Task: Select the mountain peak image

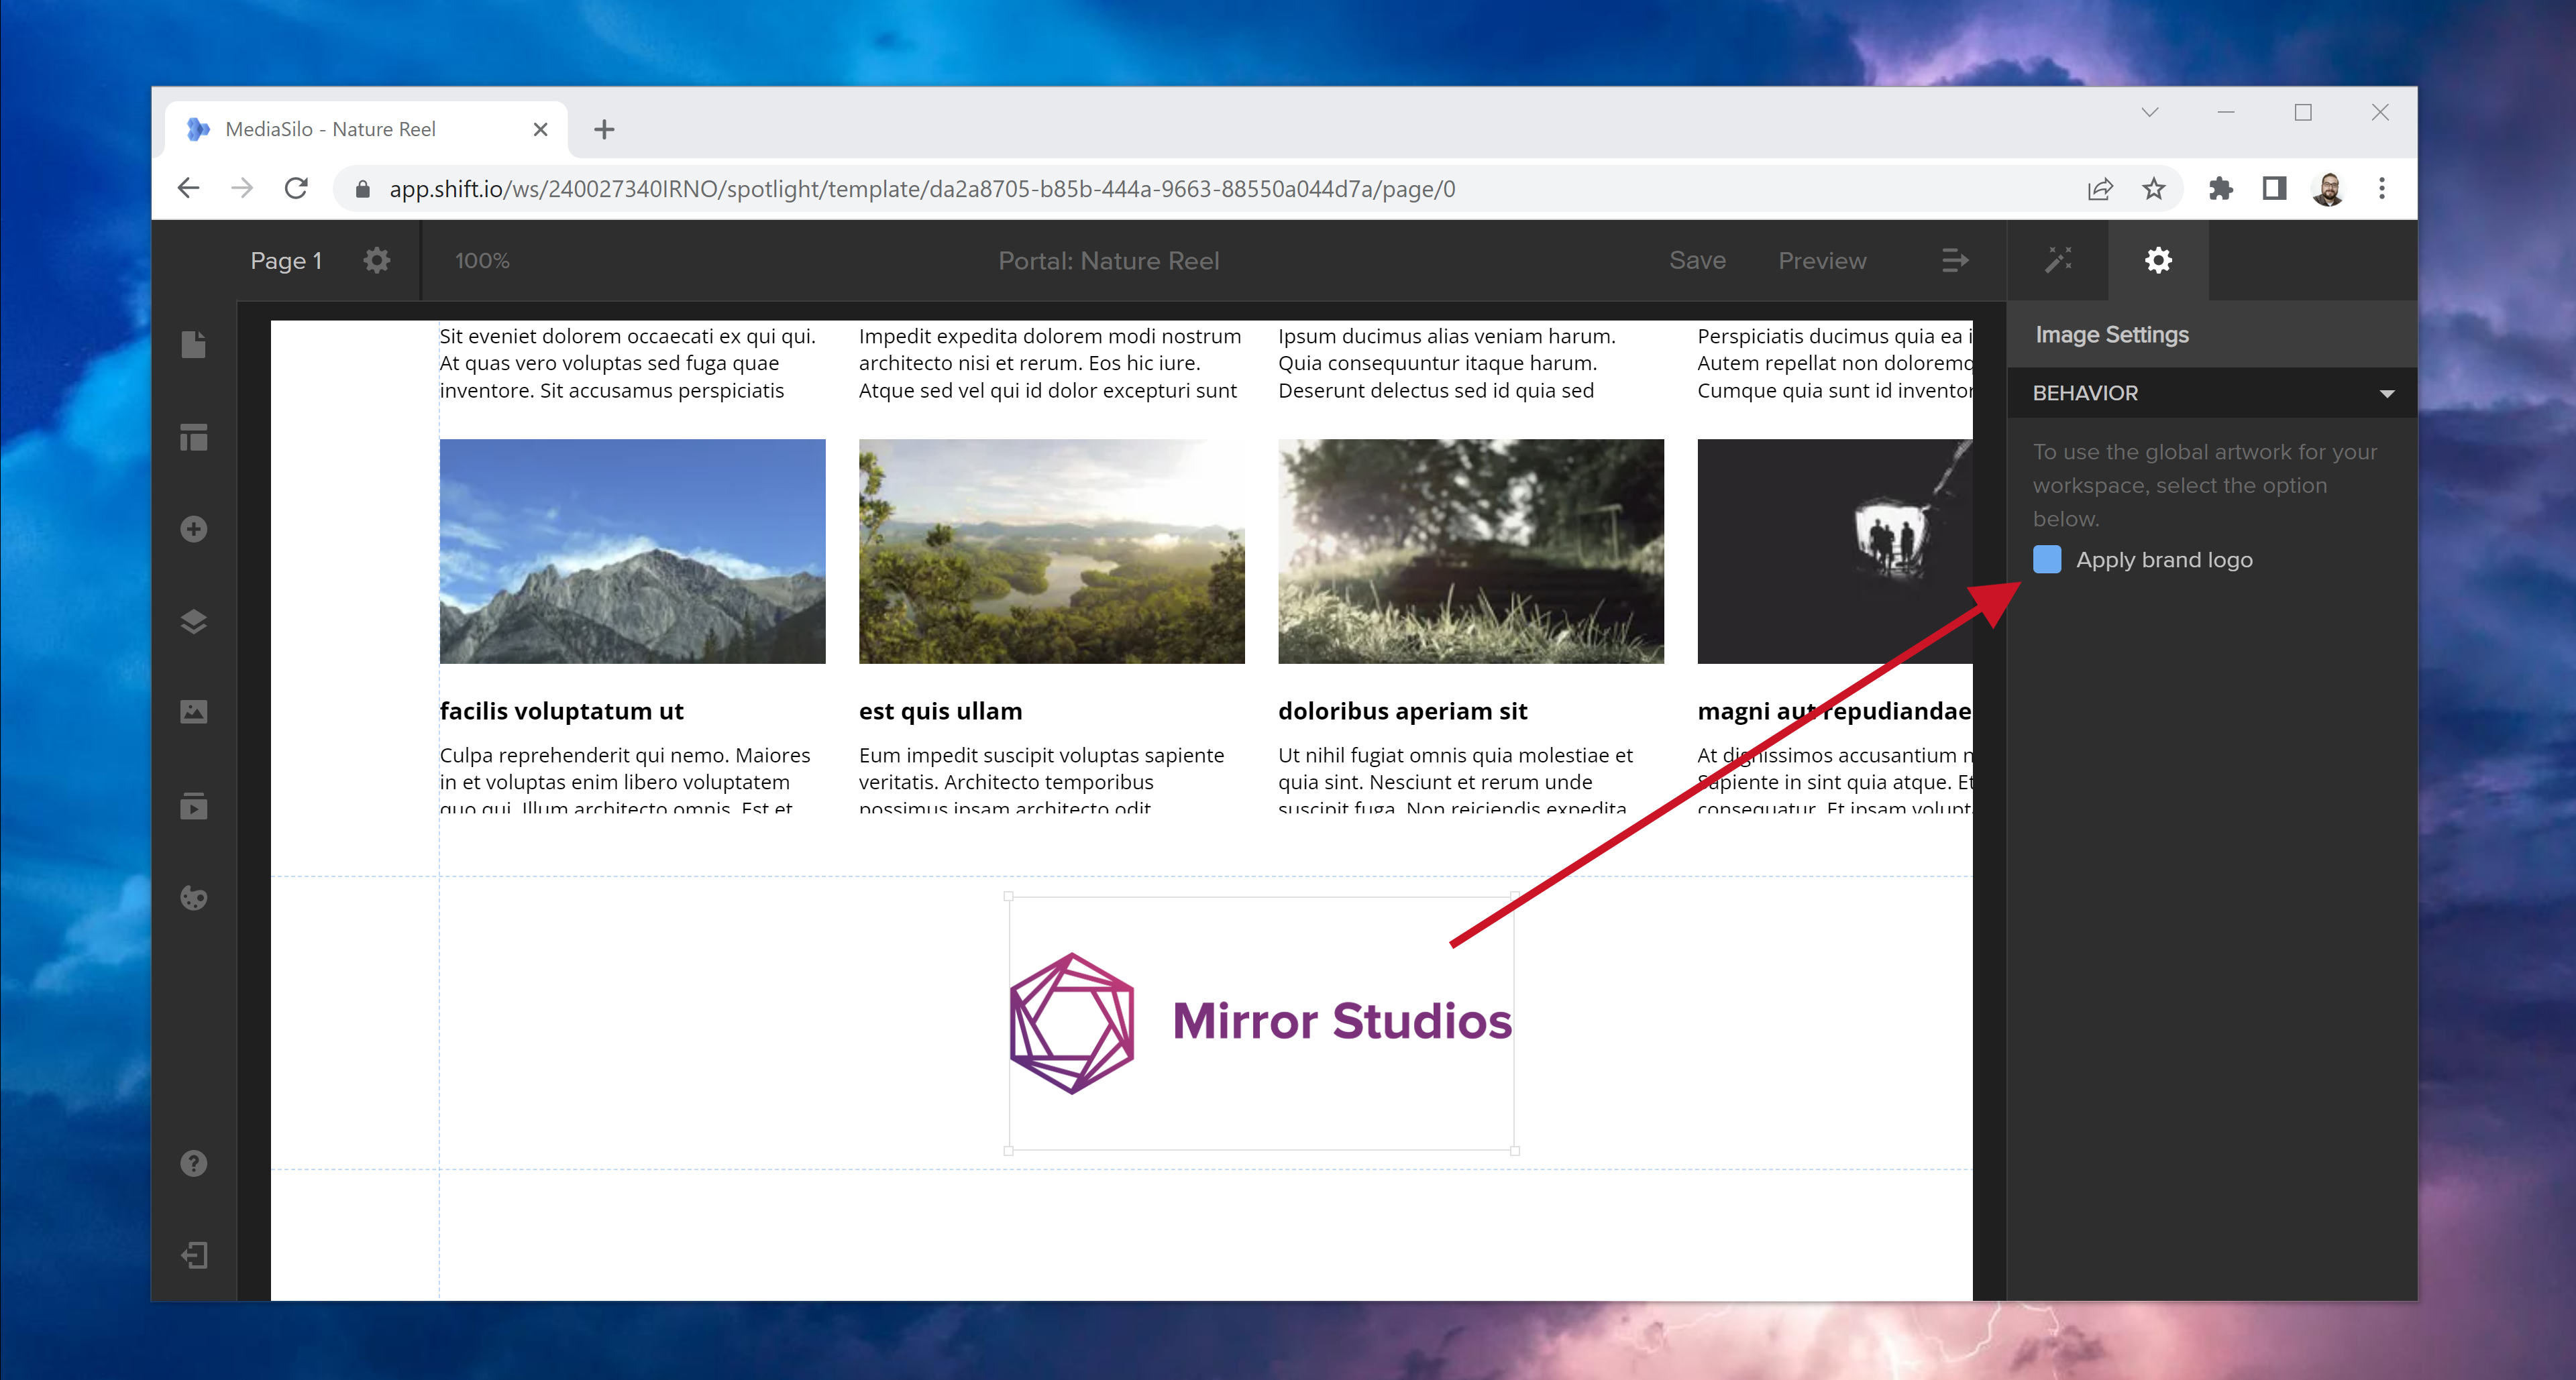Action: (633, 551)
